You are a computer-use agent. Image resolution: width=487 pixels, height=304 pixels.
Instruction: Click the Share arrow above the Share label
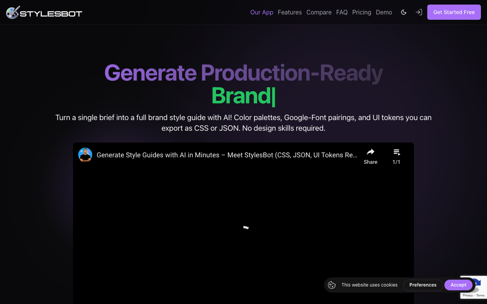pos(371,151)
